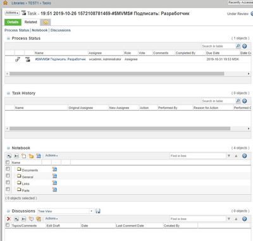253x241 pixels.
Task: Click the blue link icon in Notebook toolbar
Action: 39,156
